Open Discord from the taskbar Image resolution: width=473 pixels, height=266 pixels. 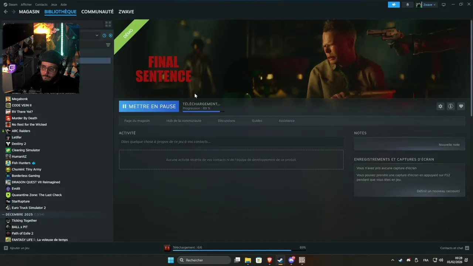(291, 260)
